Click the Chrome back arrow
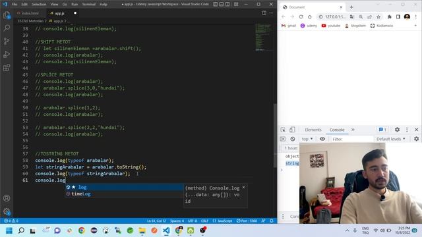This screenshot has width=422, height=237. tap(283, 16)
